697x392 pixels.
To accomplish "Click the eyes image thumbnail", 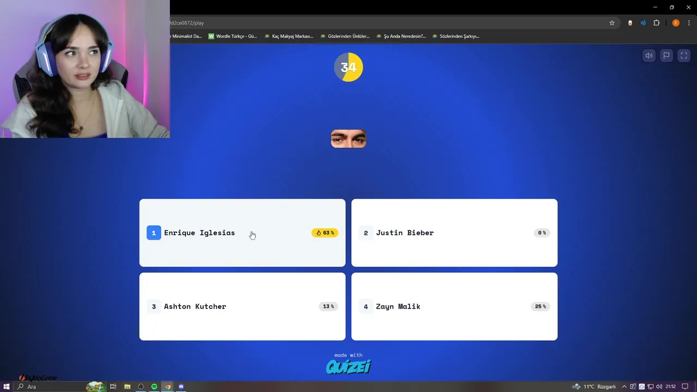I will pyautogui.click(x=348, y=139).
